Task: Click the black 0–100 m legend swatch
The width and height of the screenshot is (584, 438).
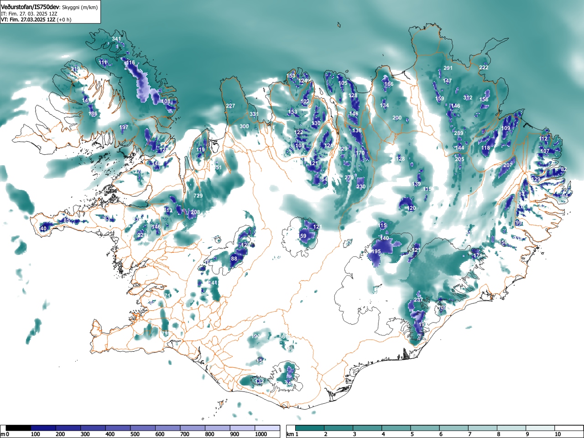Action: coord(18,428)
